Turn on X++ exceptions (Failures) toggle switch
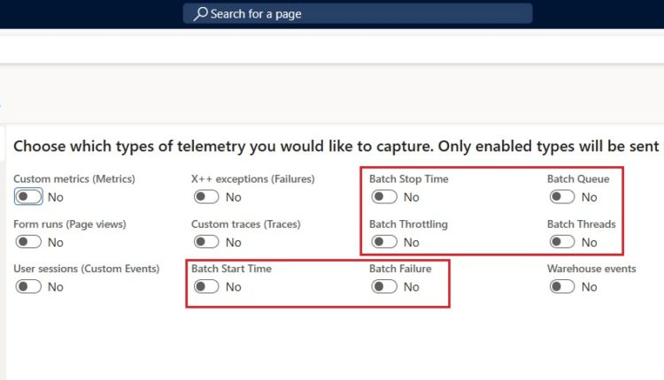This screenshot has width=664, height=380. (x=206, y=197)
